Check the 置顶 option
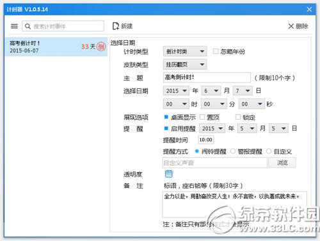The image size is (320, 241). coord(202,117)
